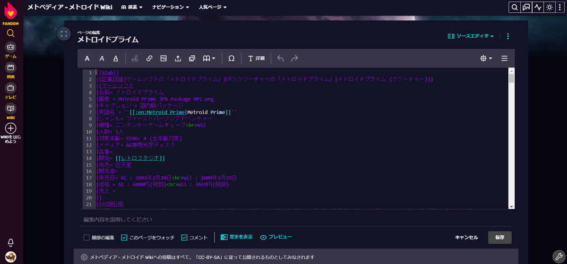This screenshot has width=567, height=264.
Task: Click the plus icon to start a wiki
Action: [x=11, y=128]
